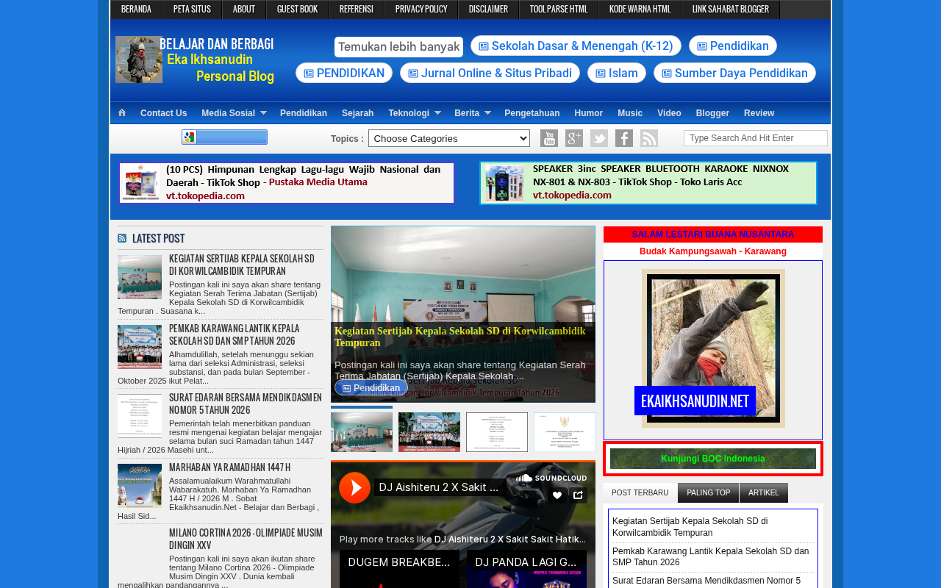This screenshot has height=588, width=941.
Task: Open the Facebook social icon
Action: coord(624,138)
